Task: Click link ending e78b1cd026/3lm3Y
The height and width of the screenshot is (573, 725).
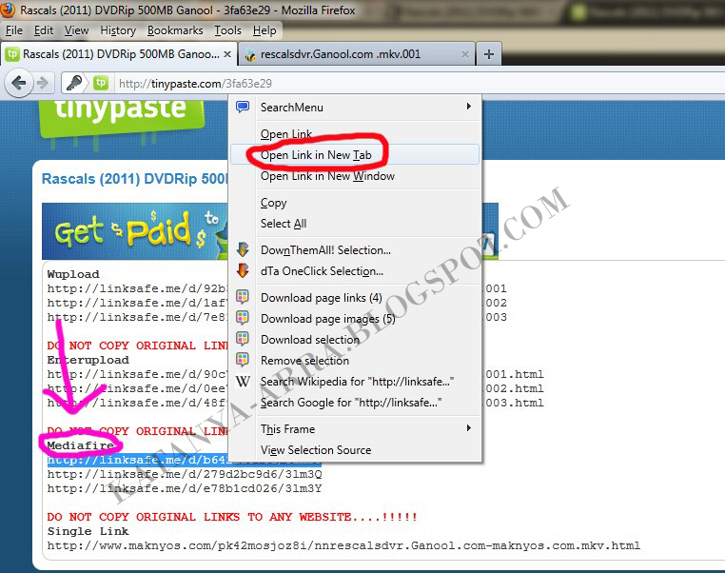Action: (185, 489)
